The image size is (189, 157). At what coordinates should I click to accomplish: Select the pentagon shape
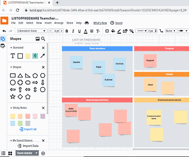point(35,75)
